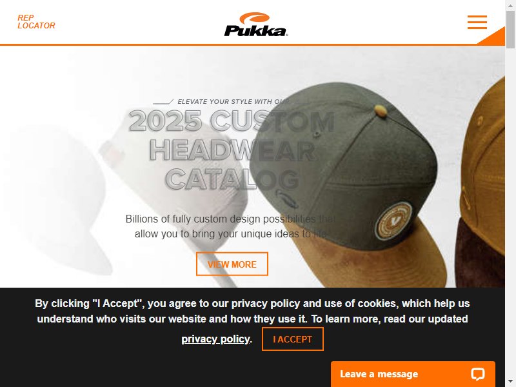516x387 pixels.
Task: Open the Rep Locator page
Action: click(x=36, y=22)
